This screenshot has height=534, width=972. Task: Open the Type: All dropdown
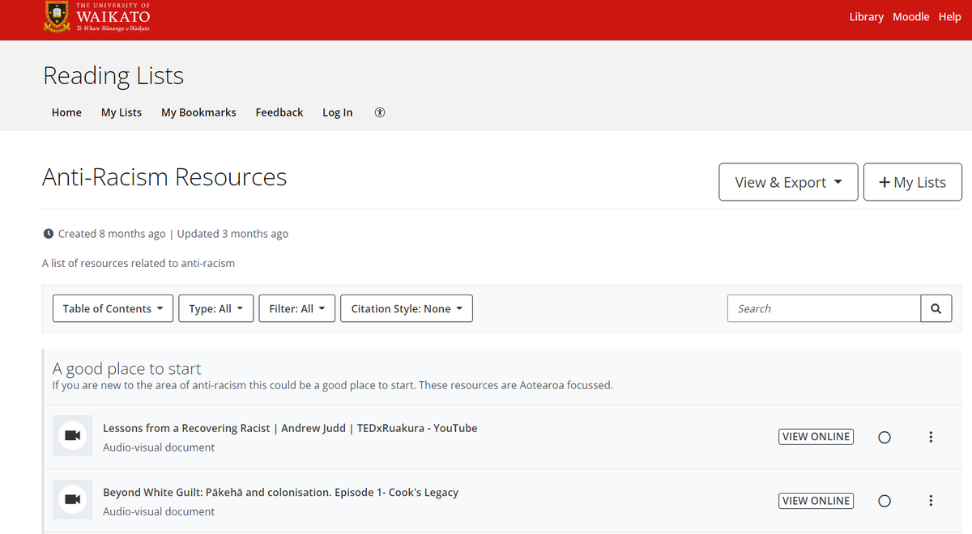[x=216, y=308]
